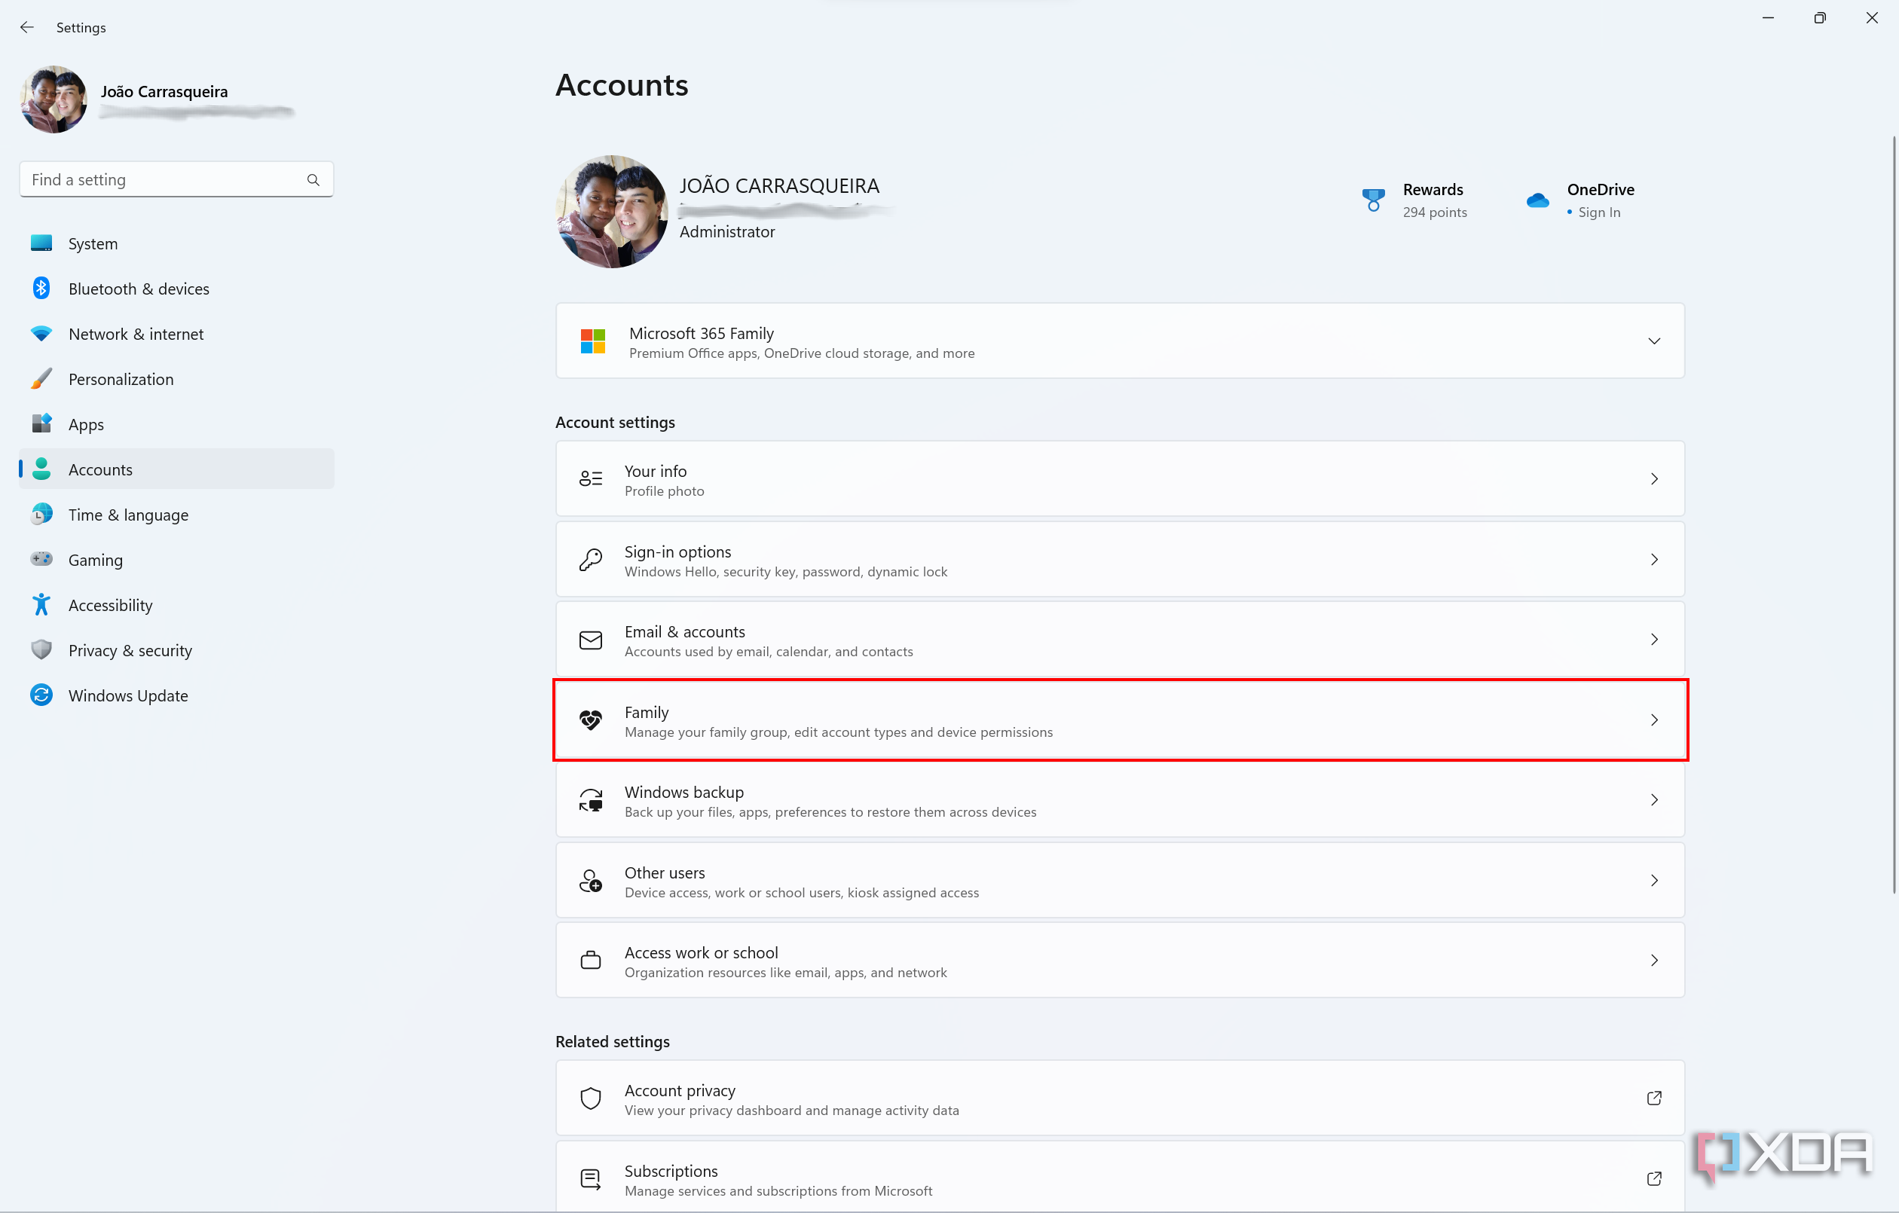
Task: Click the Account privacy shield icon
Action: click(x=591, y=1098)
